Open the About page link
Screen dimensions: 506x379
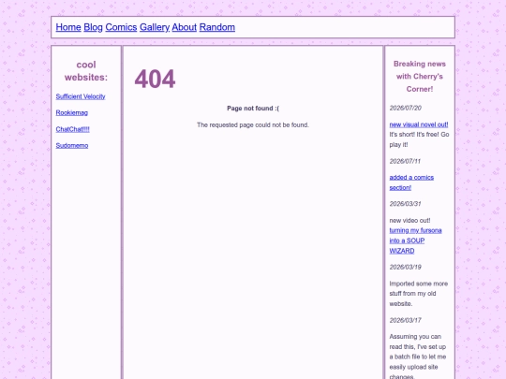point(185,27)
